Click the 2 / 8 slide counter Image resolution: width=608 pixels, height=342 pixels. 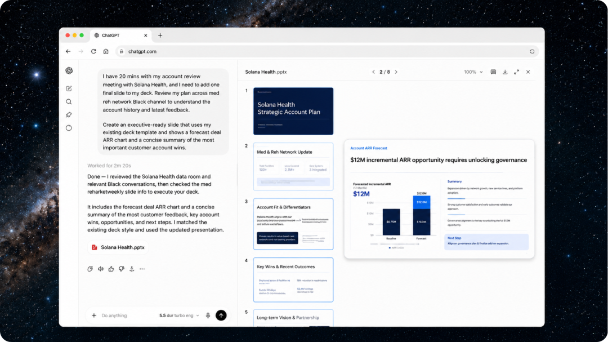pyautogui.click(x=385, y=72)
